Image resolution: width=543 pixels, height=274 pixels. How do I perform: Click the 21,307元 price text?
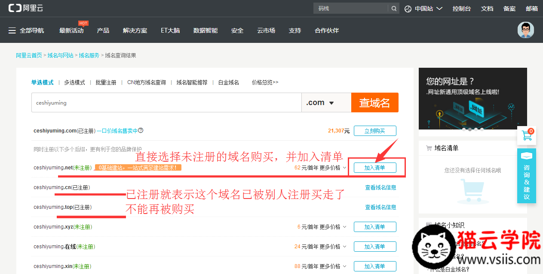[x=339, y=131]
